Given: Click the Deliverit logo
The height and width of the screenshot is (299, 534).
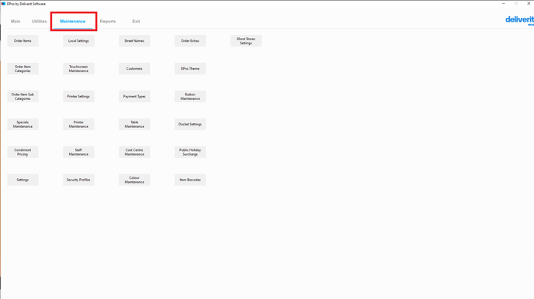Looking at the screenshot, I should (519, 20).
